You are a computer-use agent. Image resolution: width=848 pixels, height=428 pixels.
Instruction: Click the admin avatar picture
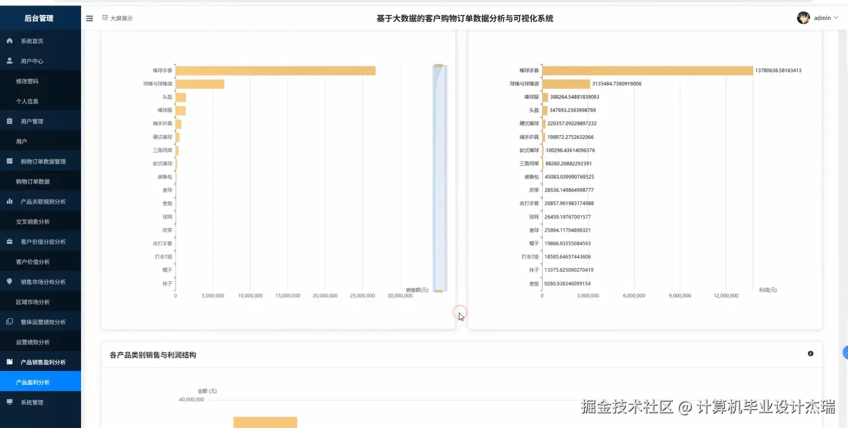pos(803,18)
